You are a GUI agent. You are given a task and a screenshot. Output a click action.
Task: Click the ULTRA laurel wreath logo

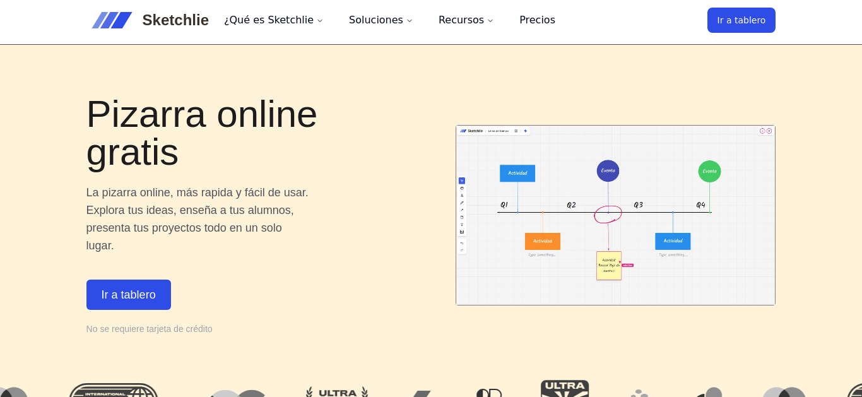point(337,391)
